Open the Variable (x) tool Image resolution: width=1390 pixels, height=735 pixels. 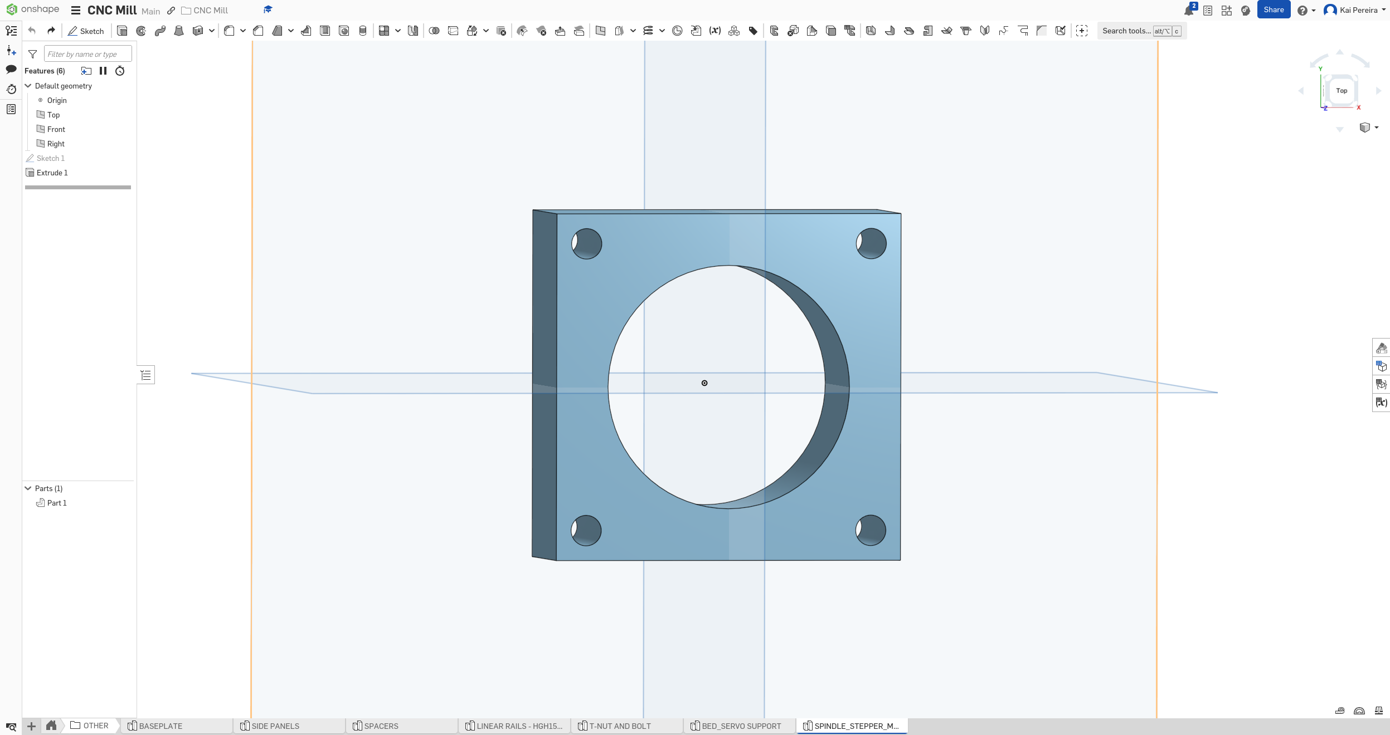click(715, 31)
